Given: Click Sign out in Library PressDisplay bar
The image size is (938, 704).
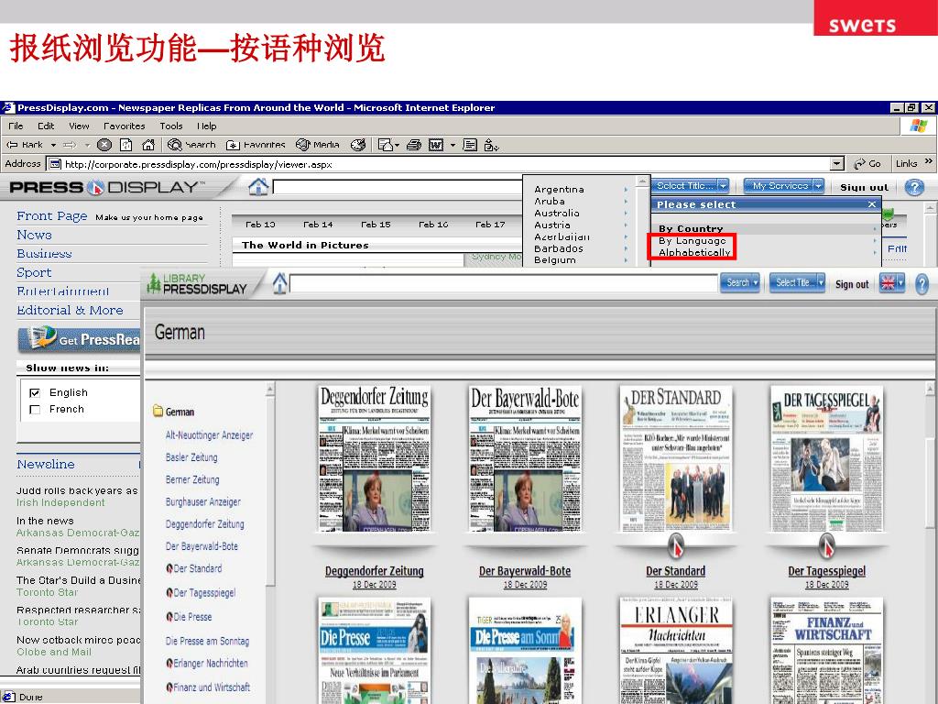Looking at the screenshot, I should (852, 284).
